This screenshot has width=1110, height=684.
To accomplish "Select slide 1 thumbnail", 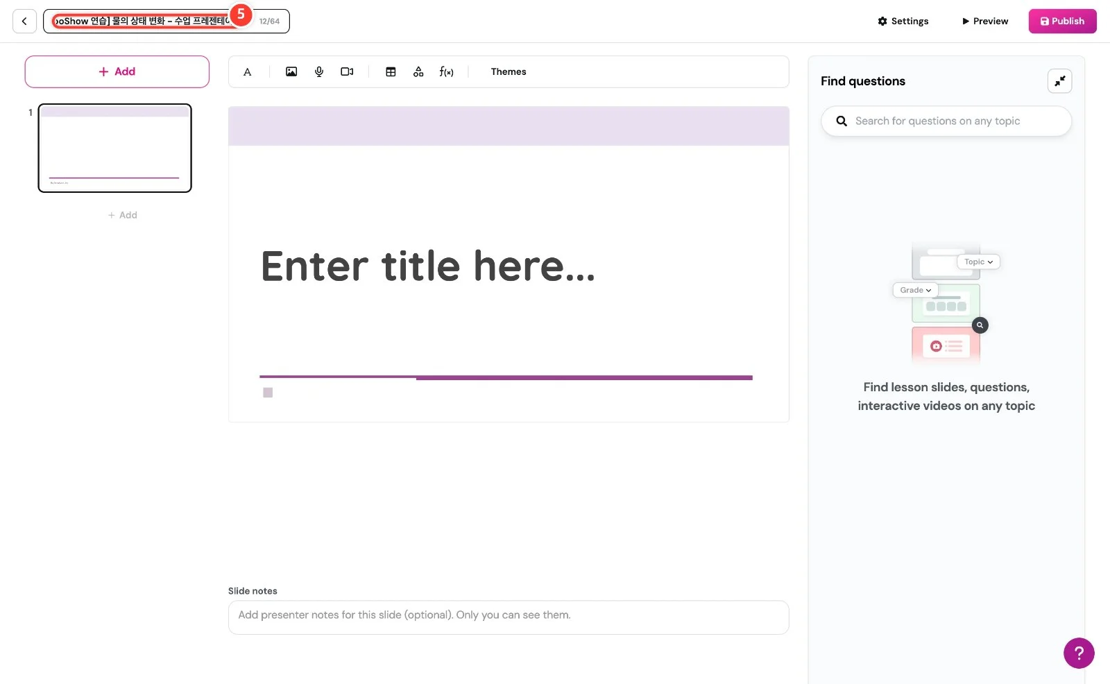I will pyautogui.click(x=114, y=148).
